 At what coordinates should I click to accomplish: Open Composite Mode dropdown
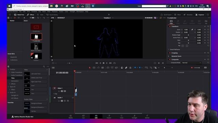pyautogui.click(x=191, y=63)
